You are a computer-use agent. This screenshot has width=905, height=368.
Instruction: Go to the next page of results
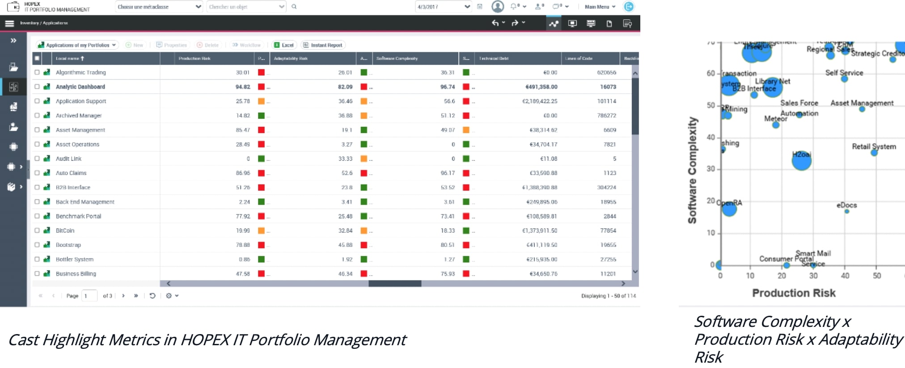point(123,296)
